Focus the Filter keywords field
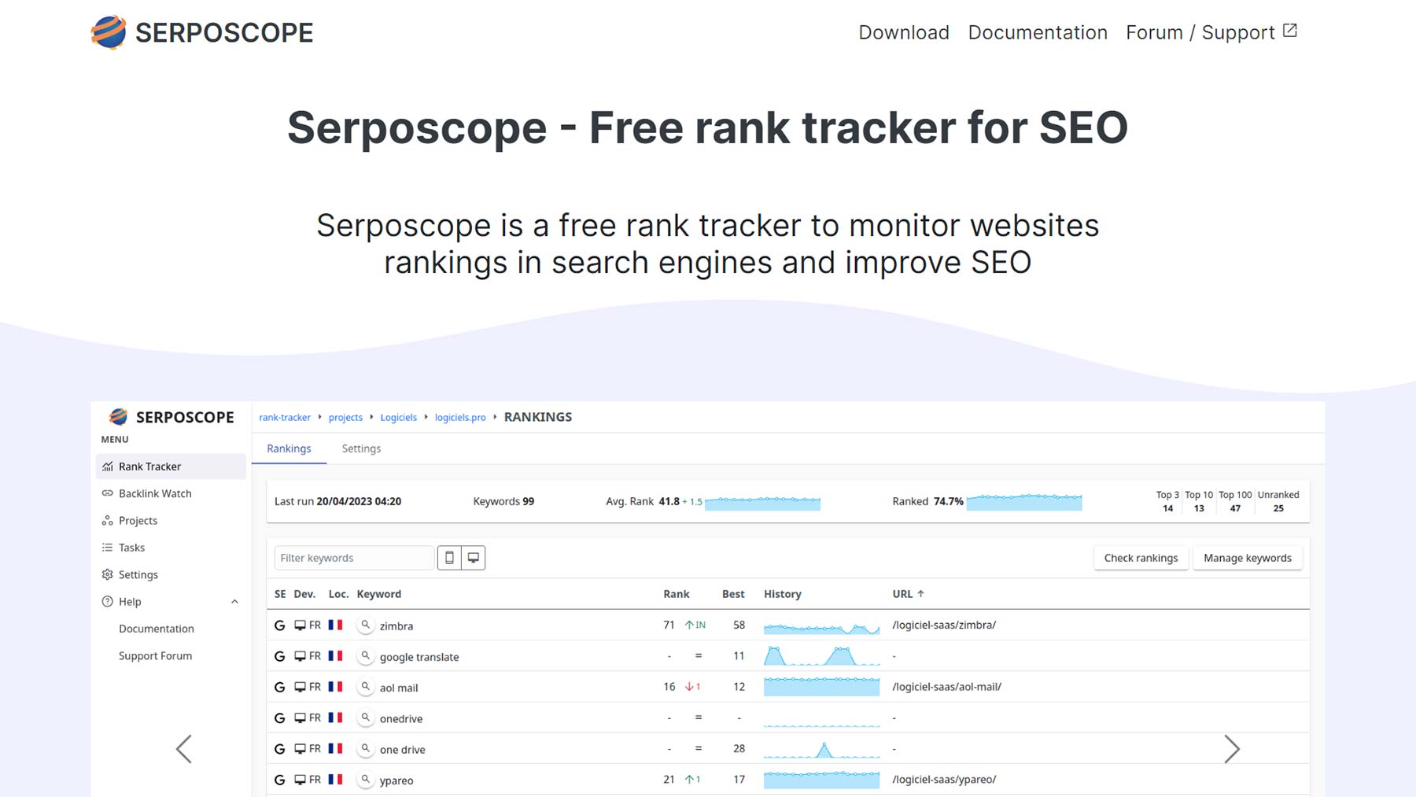 tap(354, 558)
